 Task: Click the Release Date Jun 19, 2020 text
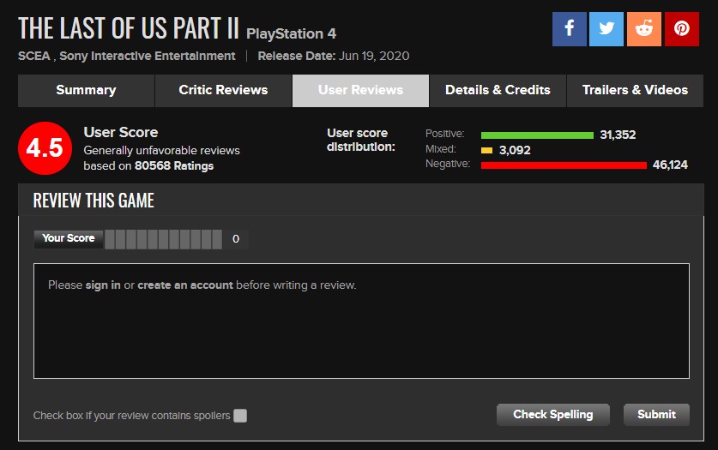coord(334,57)
